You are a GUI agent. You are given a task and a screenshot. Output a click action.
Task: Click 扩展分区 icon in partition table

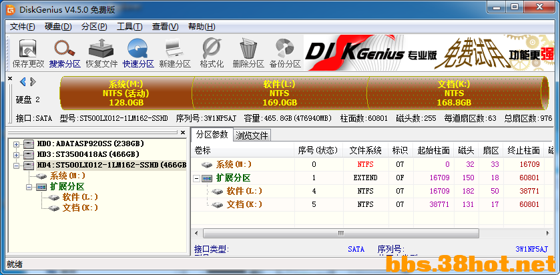(x=208, y=178)
